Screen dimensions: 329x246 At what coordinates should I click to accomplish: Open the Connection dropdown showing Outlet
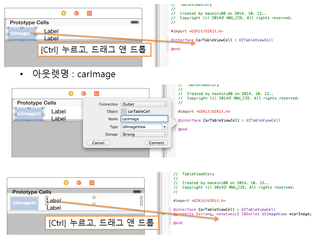click(x=144, y=104)
